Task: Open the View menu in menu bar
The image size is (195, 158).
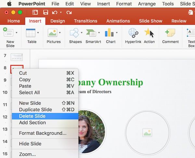Action: (85, 4)
